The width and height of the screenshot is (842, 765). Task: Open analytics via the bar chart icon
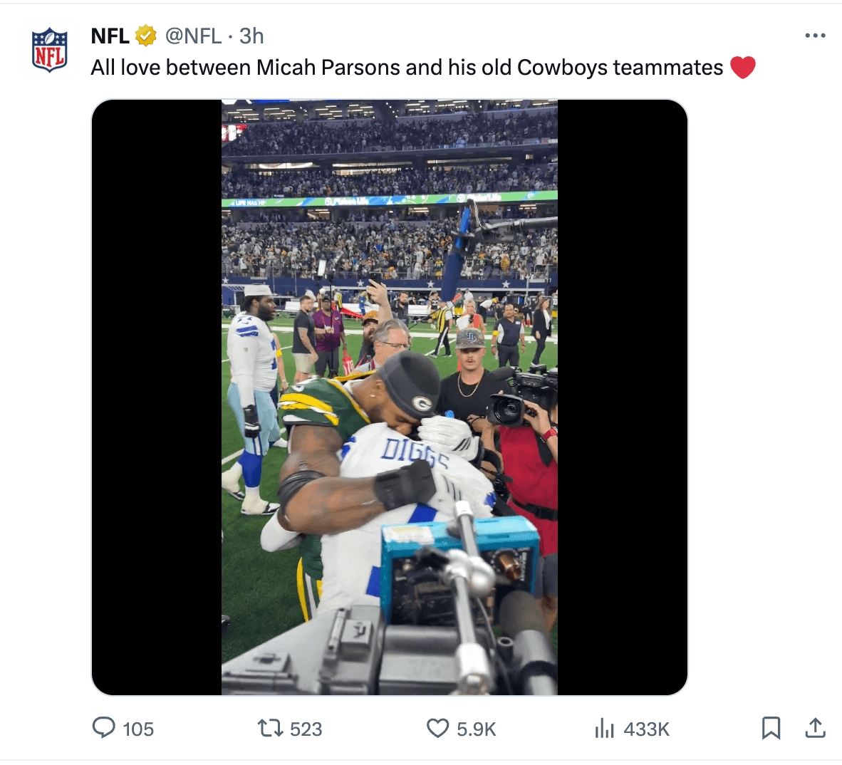pyautogui.click(x=604, y=728)
